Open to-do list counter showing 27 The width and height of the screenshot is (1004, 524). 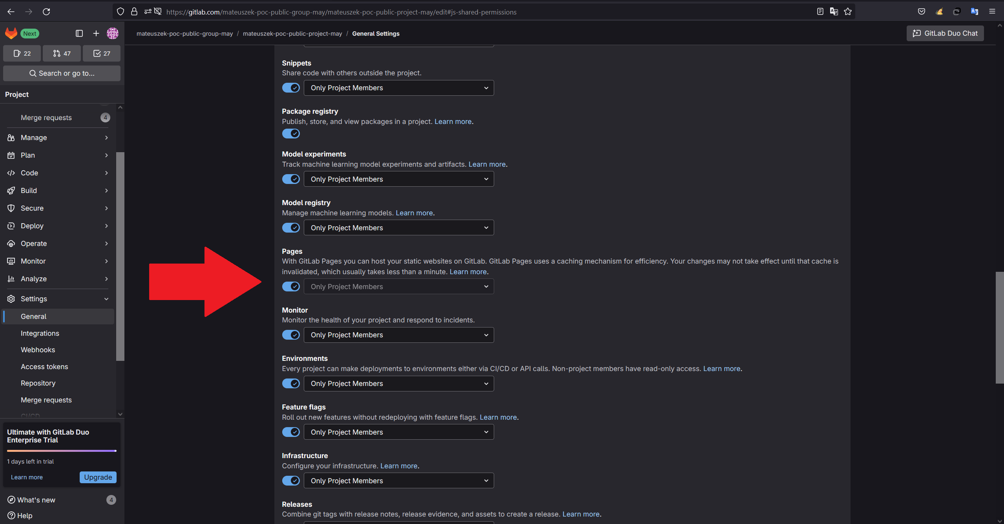[x=102, y=53]
